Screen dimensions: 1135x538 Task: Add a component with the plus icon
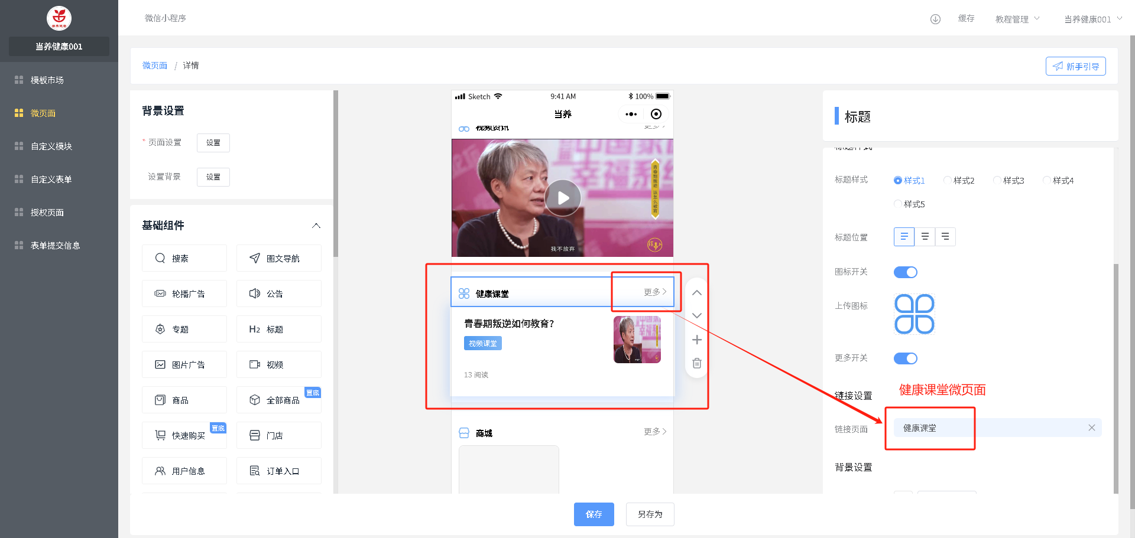coord(697,340)
